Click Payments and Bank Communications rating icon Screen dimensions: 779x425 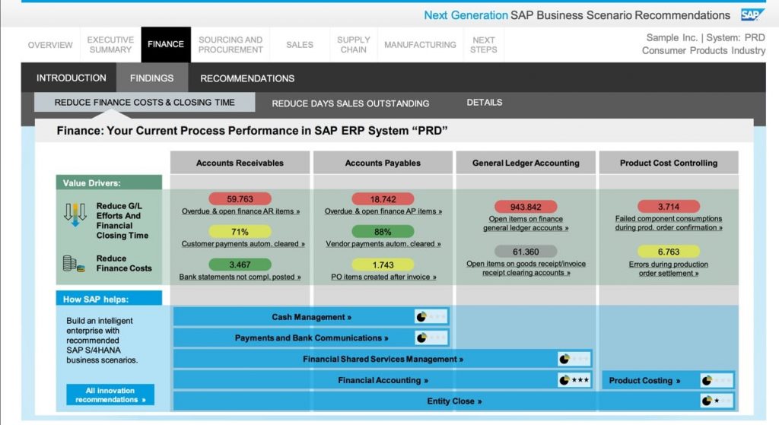coord(431,338)
